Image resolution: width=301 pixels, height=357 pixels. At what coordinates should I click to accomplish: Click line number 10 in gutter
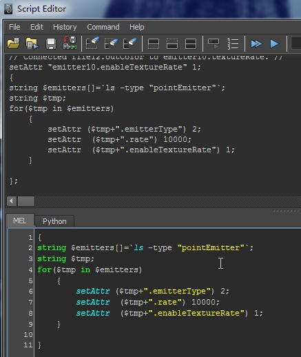pyautogui.click(x=28, y=334)
